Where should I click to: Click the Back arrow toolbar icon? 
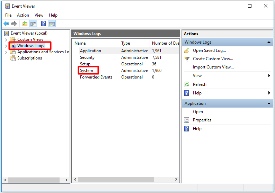(6, 24)
